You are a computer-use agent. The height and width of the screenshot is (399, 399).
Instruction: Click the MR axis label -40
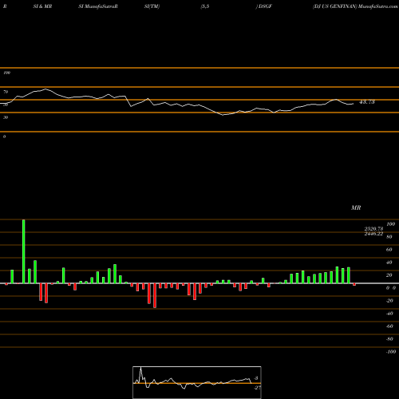tap(389, 314)
